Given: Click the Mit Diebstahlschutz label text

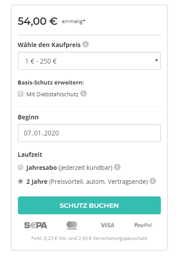Looking at the screenshot, I should tap(52, 94).
